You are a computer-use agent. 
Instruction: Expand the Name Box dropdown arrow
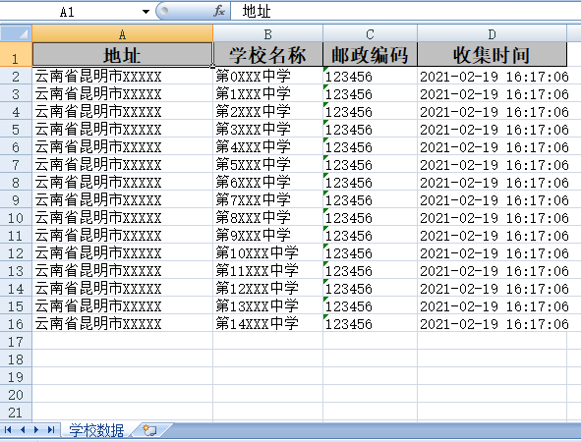pyautogui.click(x=146, y=12)
